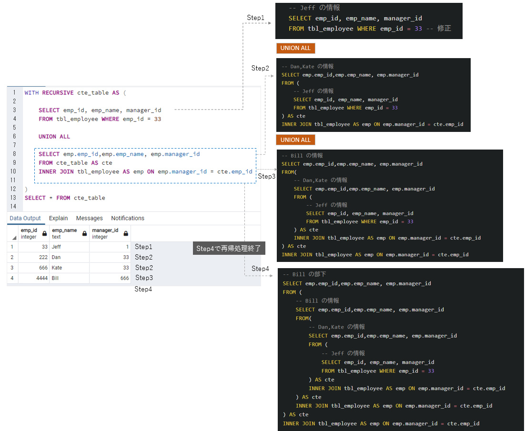This screenshot has width=525, height=431.
Task: Select row 1 containing Jeff
Action: tap(12, 247)
